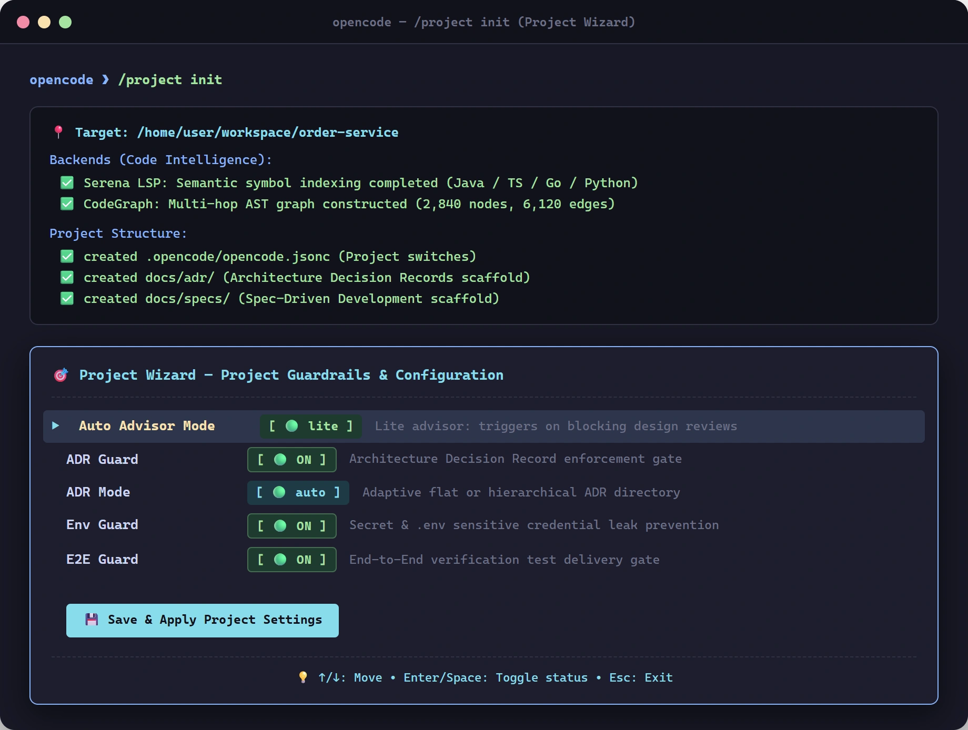Toggle the ADR Mode auto switch

click(x=298, y=492)
